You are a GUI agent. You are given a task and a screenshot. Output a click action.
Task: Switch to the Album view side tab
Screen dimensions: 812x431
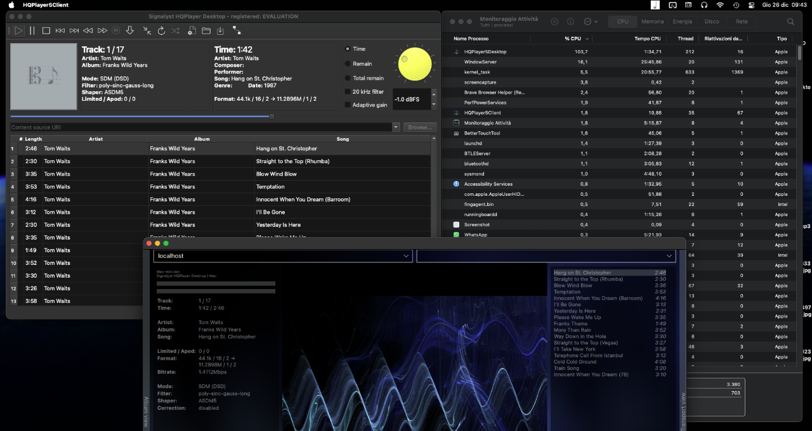(x=147, y=412)
